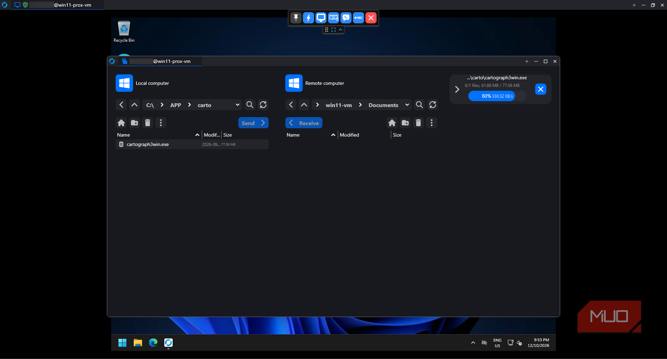Click the Receive button
Image resolution: width=667 pixels, height=359 pixels.
(x=304, y=123)
